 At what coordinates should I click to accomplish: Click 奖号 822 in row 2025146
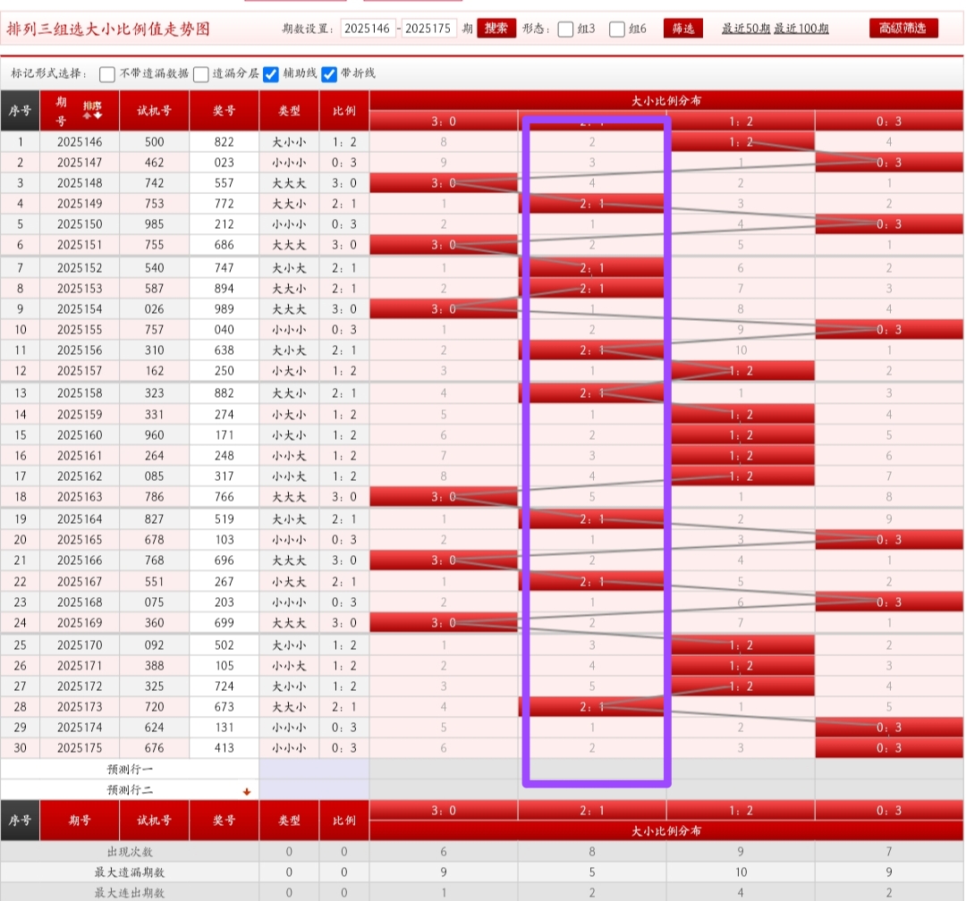pyautogui.click(x=225, y=142)
